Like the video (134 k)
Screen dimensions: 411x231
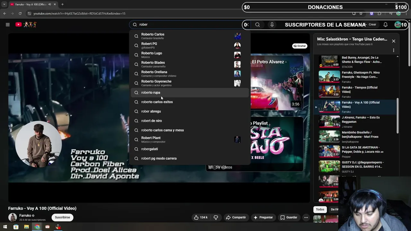click(x=201, y=217)
